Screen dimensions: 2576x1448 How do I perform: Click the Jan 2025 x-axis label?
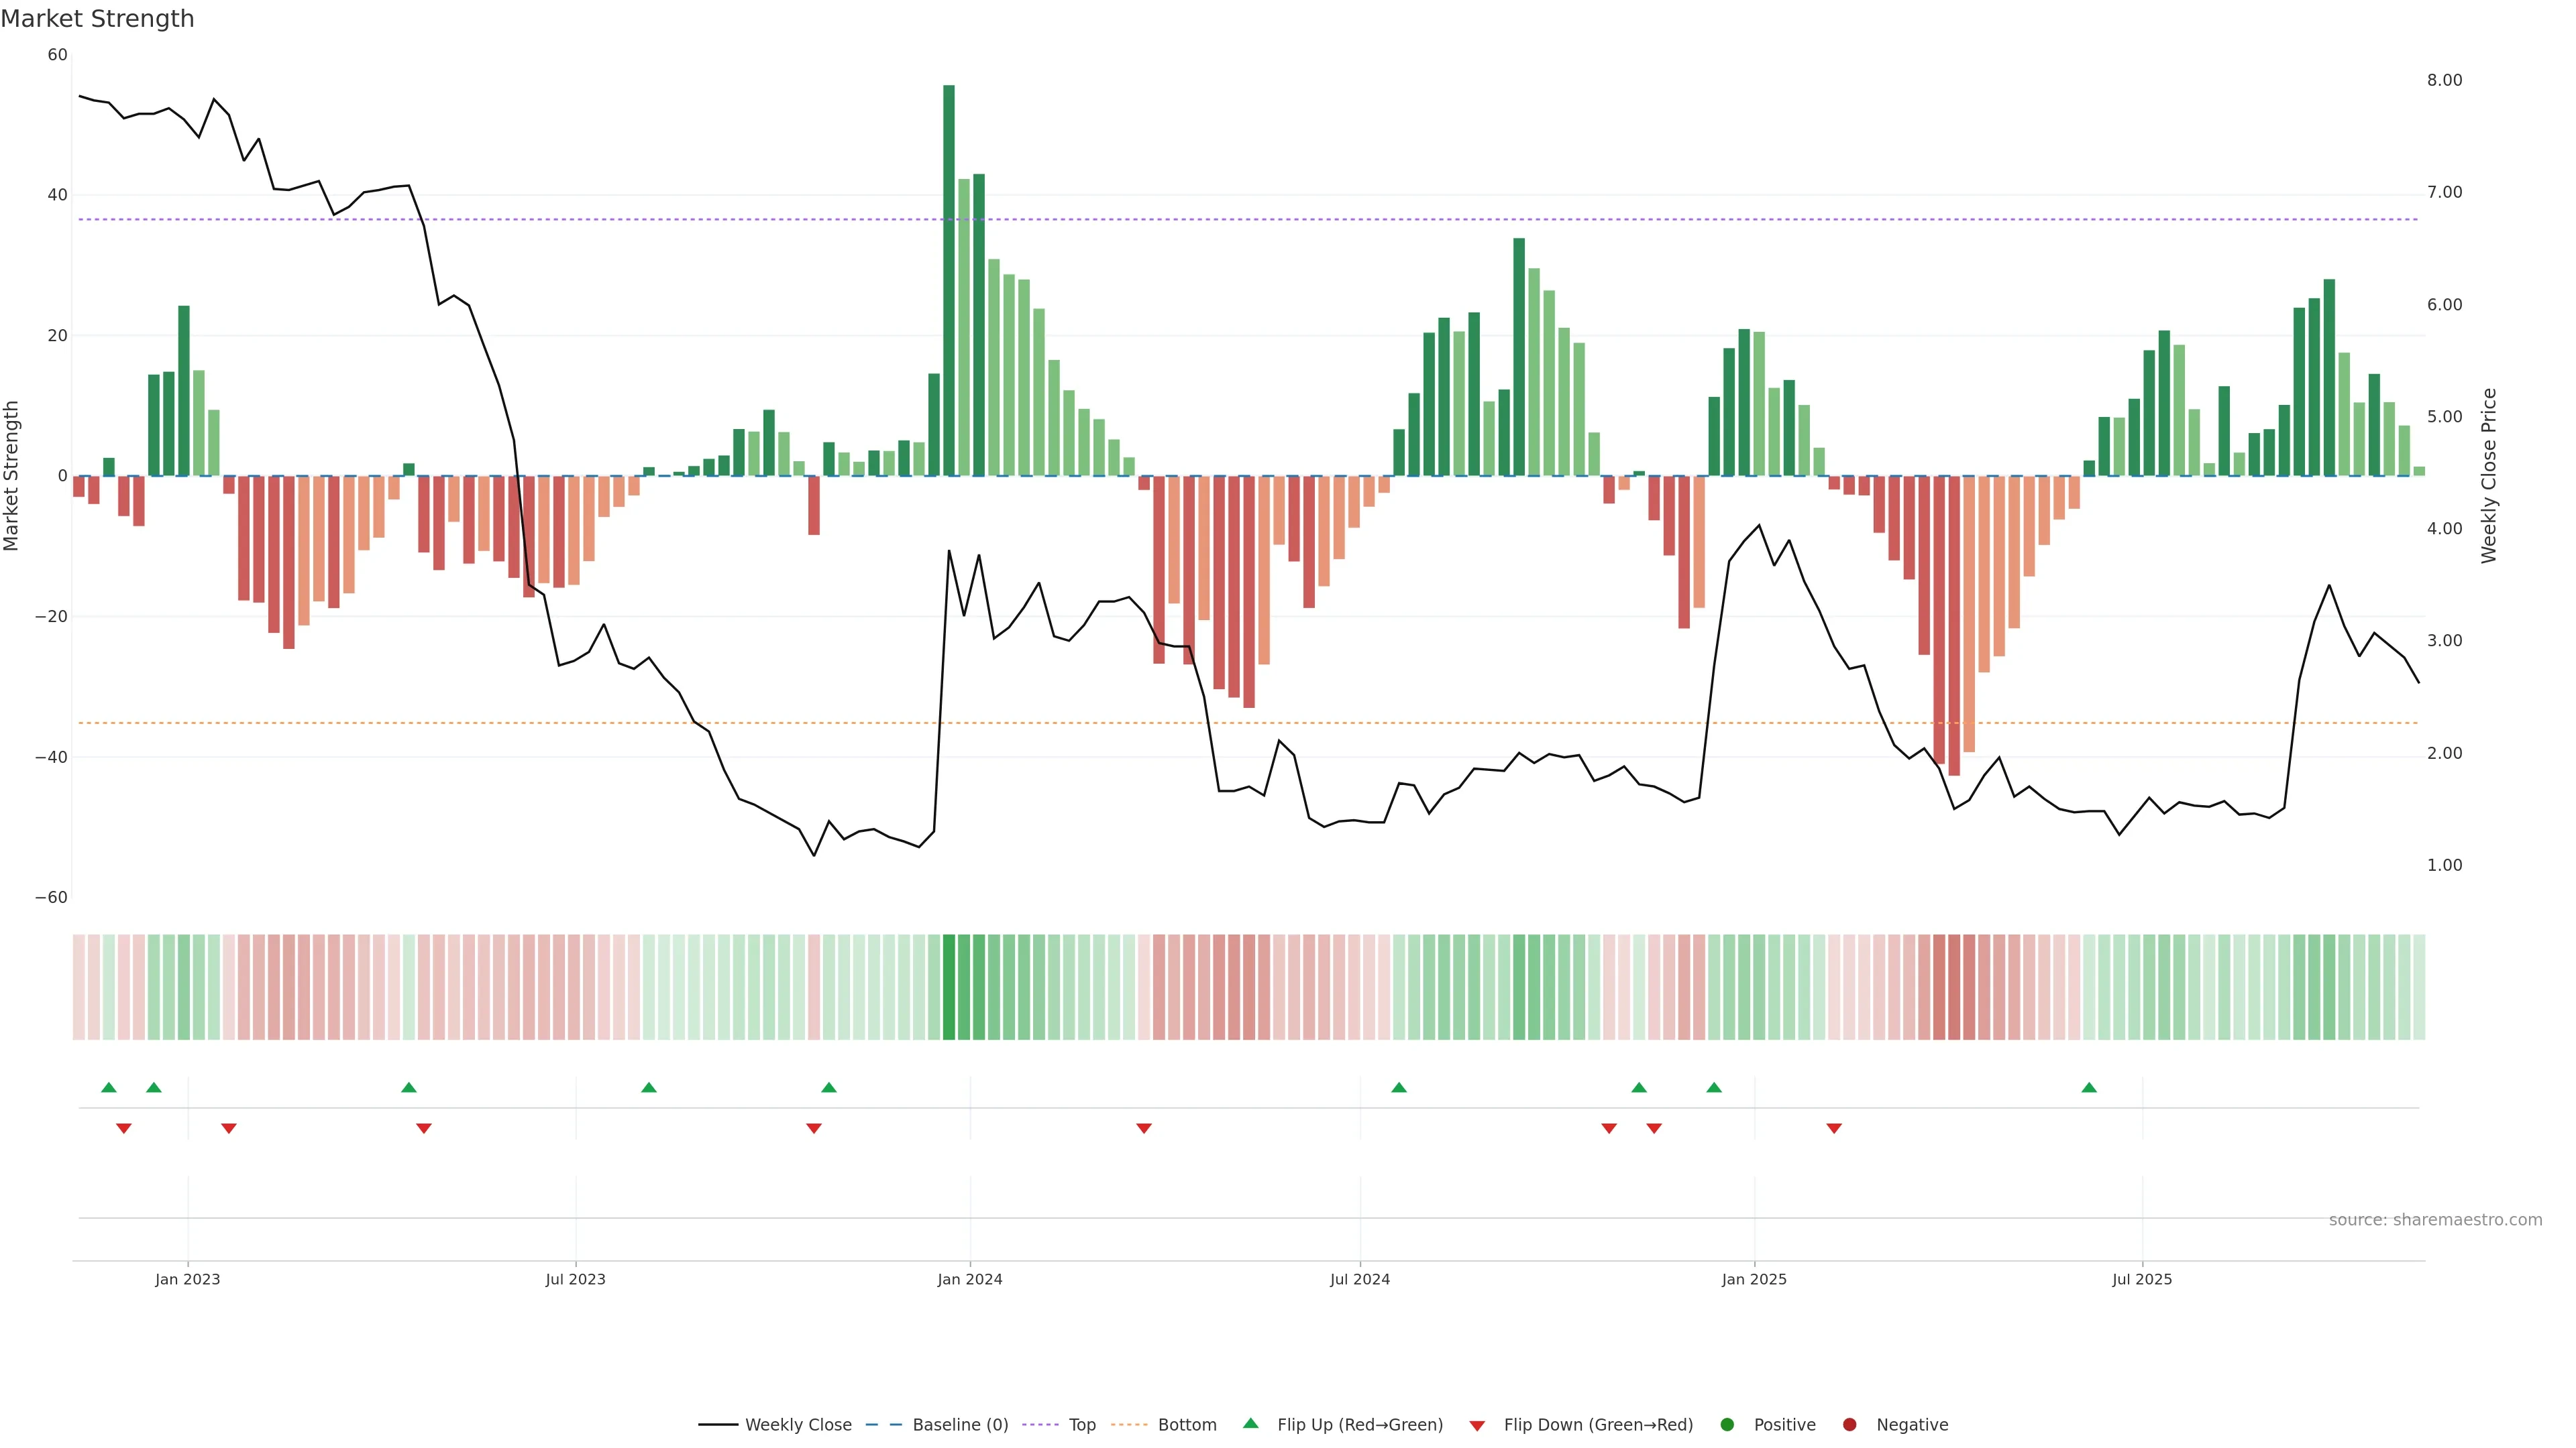1754,1279
